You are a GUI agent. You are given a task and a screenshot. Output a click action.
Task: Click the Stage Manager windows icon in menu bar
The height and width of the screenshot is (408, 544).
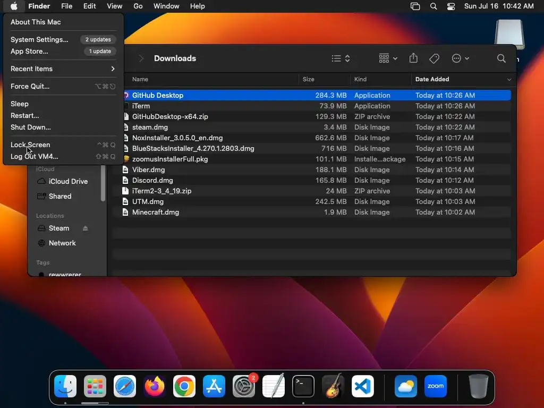415,6
